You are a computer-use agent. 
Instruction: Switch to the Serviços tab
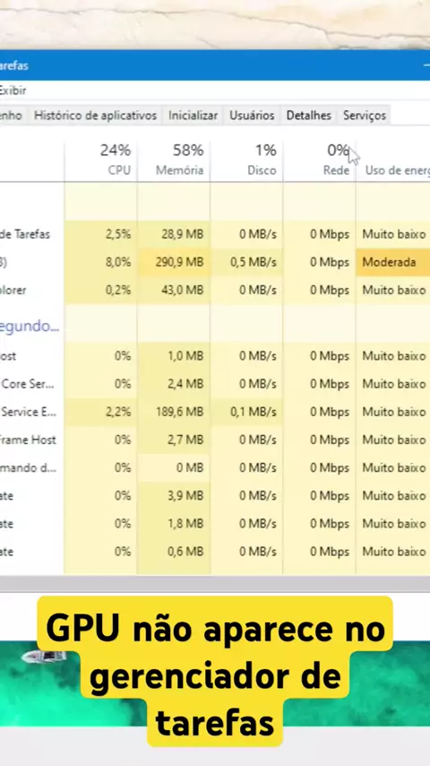pyautogui.click(x=364, y=116)
